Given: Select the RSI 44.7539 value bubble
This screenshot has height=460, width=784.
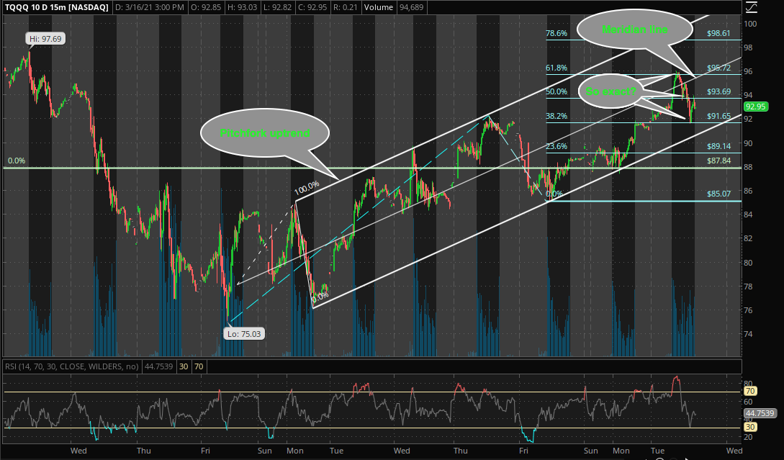Looking at the screenshot, I should 758,414.
